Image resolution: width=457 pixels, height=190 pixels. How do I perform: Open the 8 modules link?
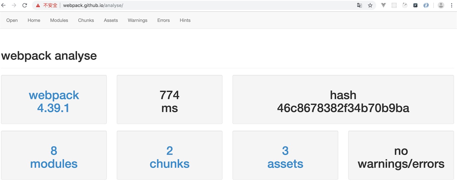54,157
